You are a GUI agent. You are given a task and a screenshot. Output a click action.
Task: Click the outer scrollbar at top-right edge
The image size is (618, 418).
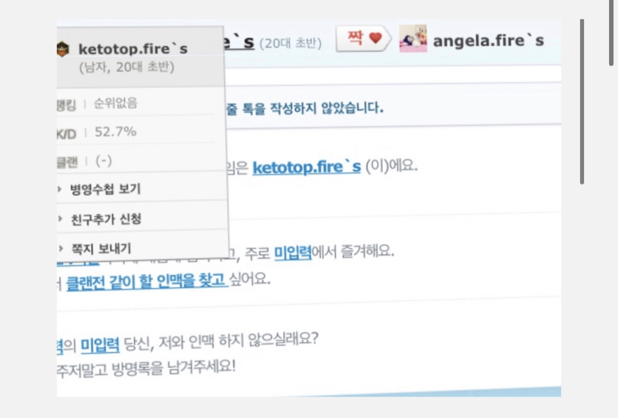click(611, 32)
